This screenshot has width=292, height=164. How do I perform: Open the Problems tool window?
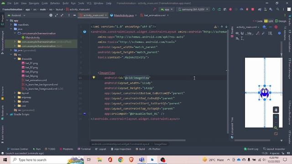click(x=66, y=149)
